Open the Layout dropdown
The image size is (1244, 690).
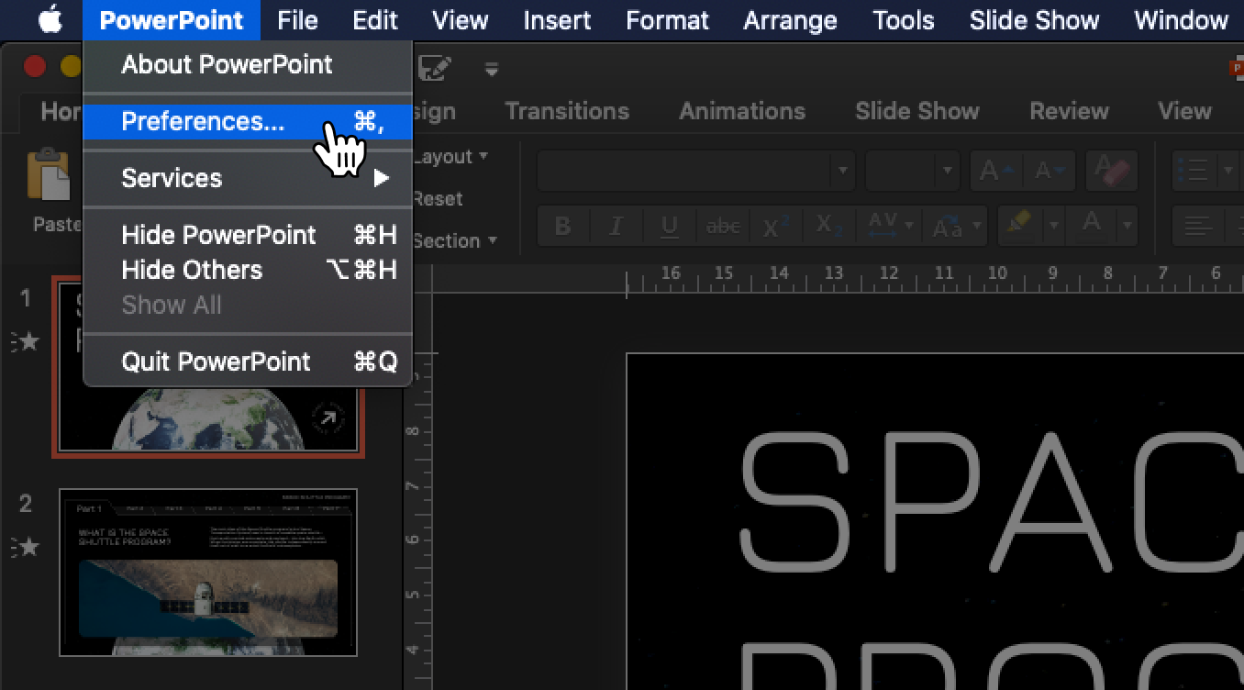coord(451,157)
